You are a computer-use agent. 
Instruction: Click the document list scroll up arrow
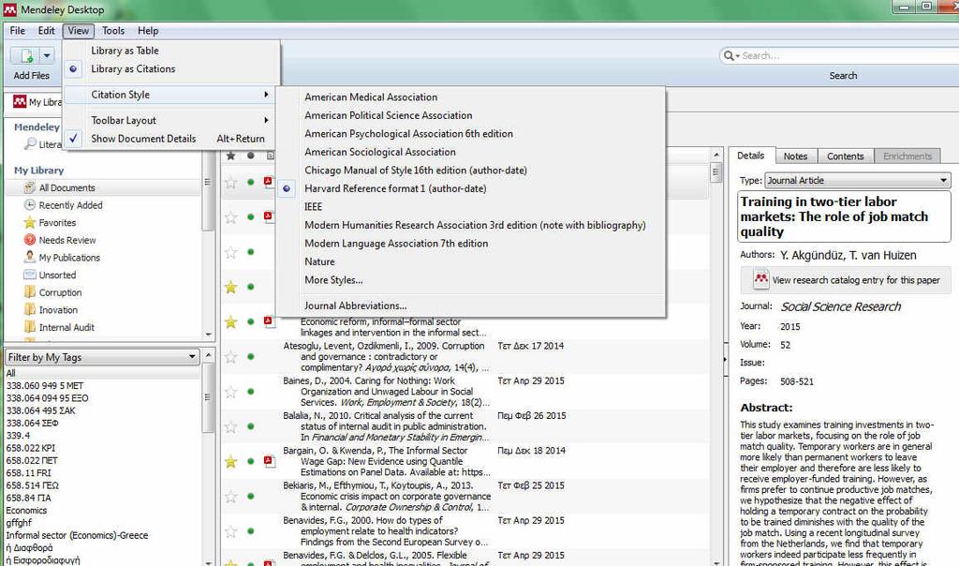point(716,155)
